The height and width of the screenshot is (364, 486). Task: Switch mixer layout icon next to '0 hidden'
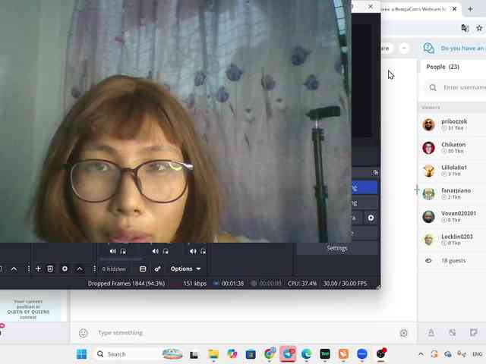click(x=143, y=269)
